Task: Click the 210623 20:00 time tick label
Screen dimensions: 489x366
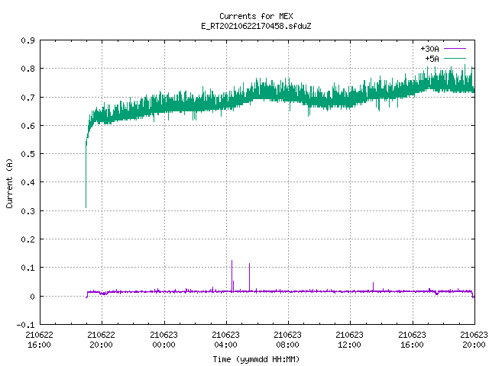Action: [474, 340]
